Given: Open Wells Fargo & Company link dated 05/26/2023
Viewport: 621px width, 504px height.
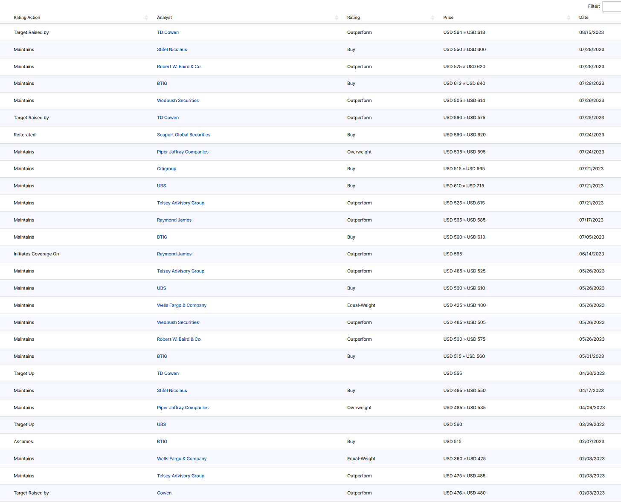Looking at the screenshot, I should (x=182, y=305).
